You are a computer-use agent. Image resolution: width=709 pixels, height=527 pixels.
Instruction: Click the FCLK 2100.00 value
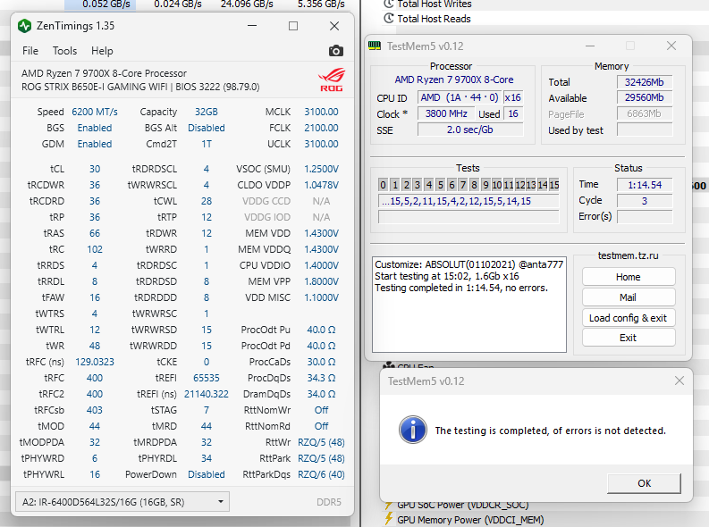(x=321, y=128)
